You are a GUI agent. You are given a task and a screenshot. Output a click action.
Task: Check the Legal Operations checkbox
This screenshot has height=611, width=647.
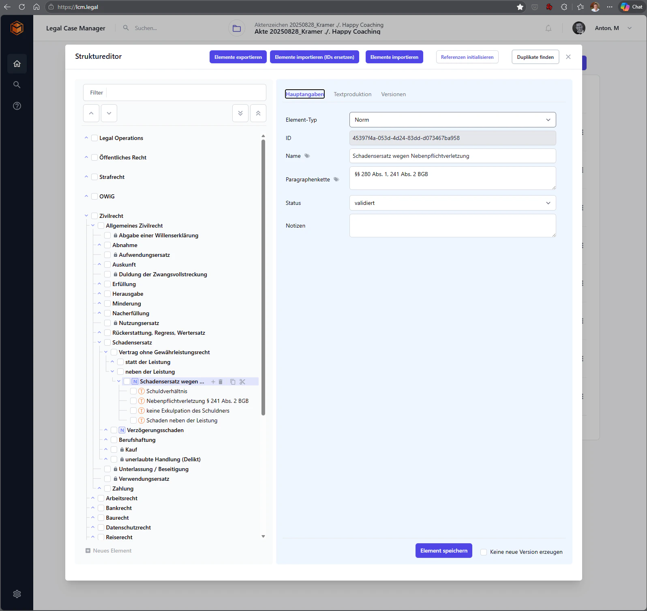click(94, 138)
